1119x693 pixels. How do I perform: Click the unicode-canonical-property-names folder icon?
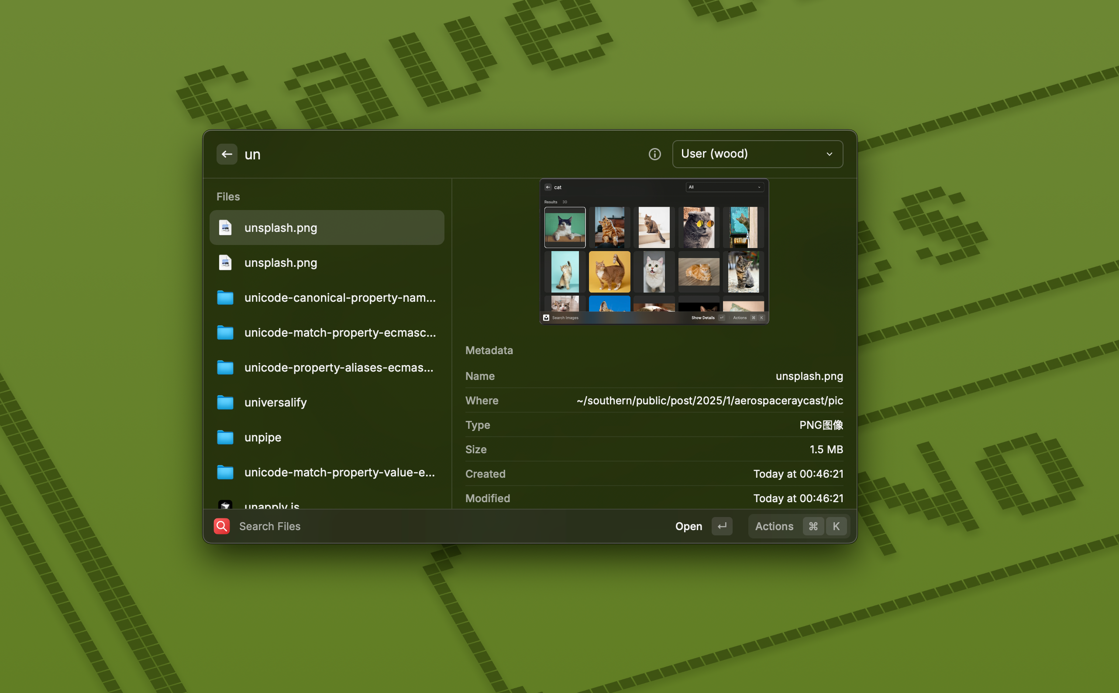pyautogui.click(x=225, y=298)
